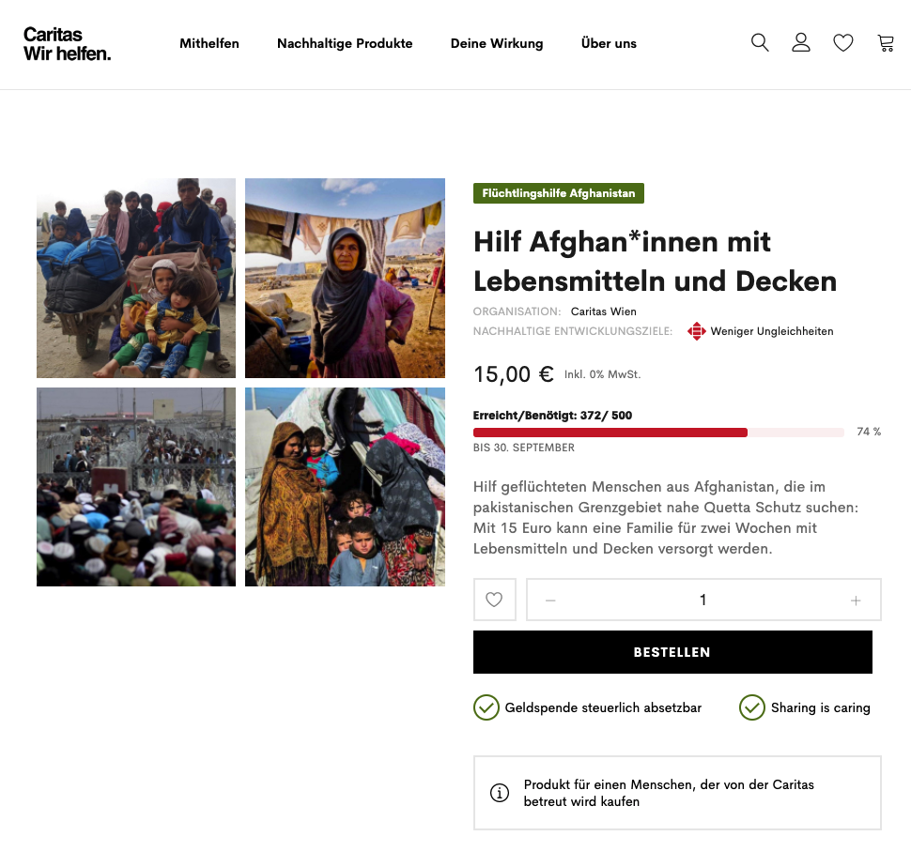Open the Mithelfen menu
This screenshot has width=911, height=851.
coord(209,43)
